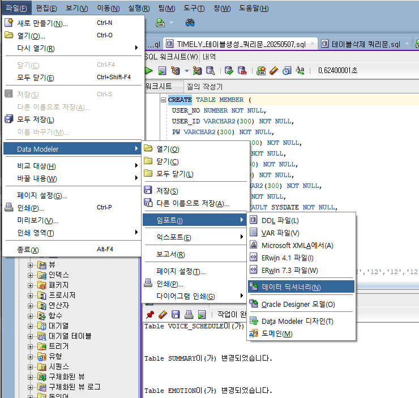Click the pin icon in script output toolbar
This screenshot has width=419, height=398.
[x=150, y=314]
